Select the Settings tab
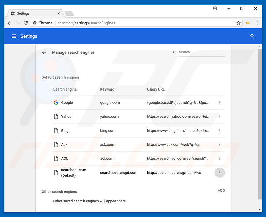Screen dimensions: 266x217 coord(35,13)
